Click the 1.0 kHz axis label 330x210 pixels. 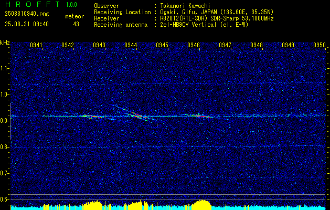tap(4, 94)
